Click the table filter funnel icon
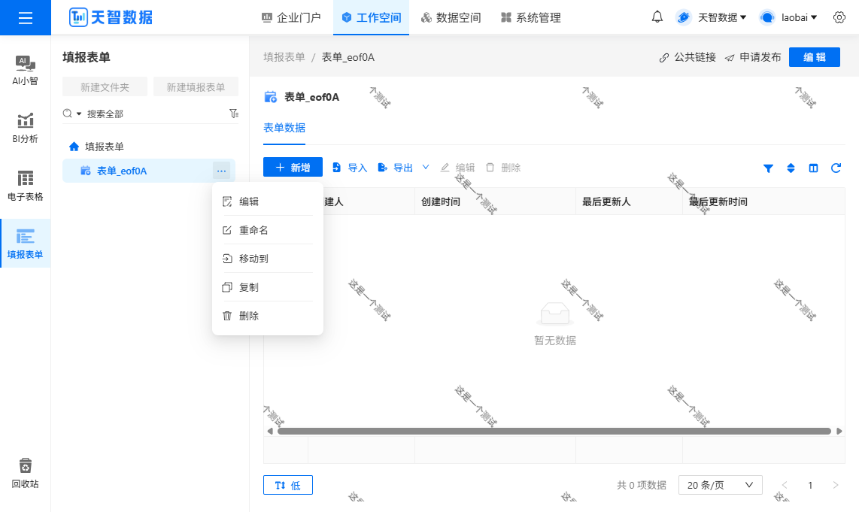This screenshot has width=859, height=512. point(768,168)
